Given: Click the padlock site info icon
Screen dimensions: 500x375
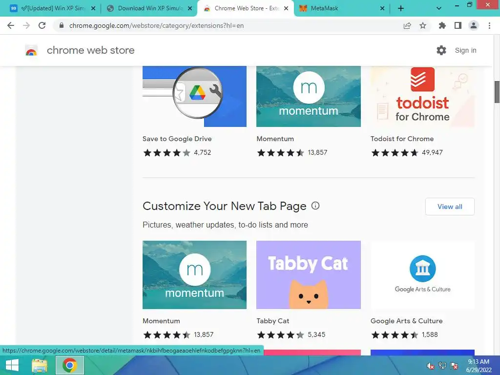Looking at the screenshot, I should click(x=62, y=25).
